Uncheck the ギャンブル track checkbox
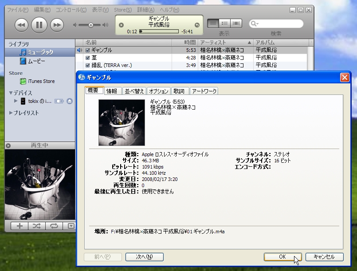 tap(88, 50)
